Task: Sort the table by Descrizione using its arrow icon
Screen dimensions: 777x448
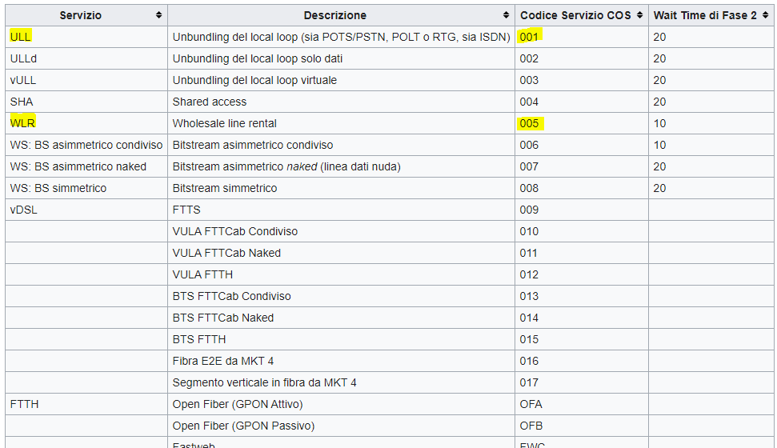Action: [x=506, y=15]
